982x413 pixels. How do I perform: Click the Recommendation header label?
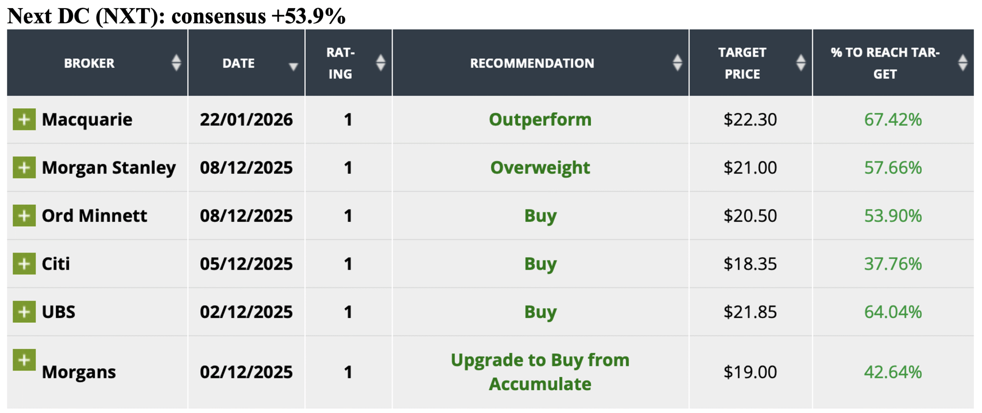point(532,63)
